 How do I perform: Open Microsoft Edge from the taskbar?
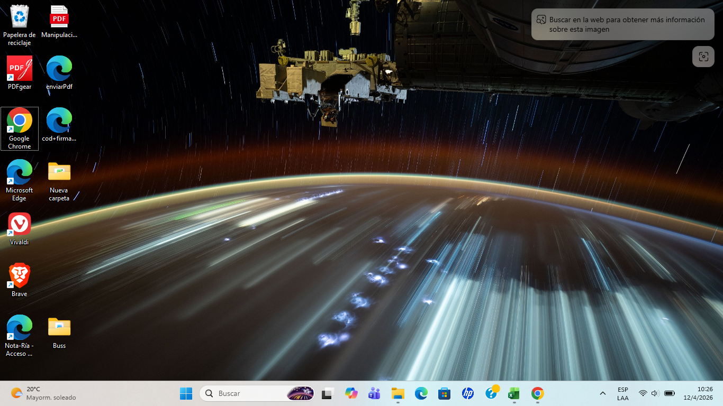coord(421,393)
